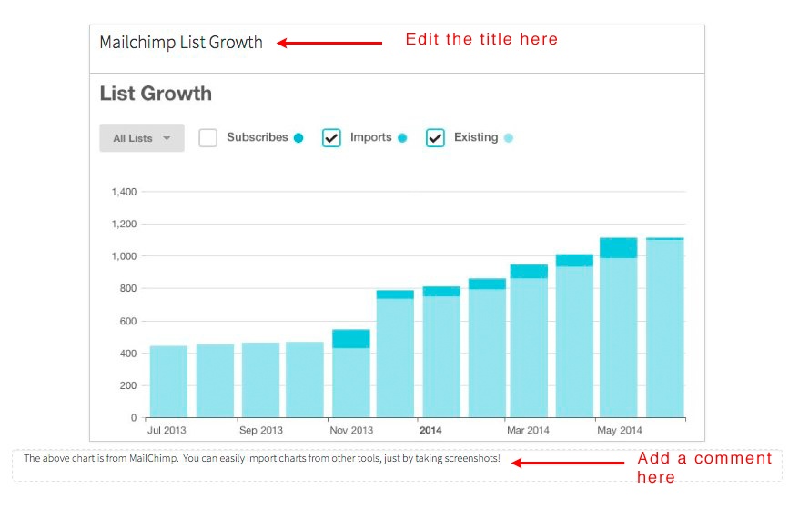The height and width of the screenshot is (509, 799).
Task: Select the Nov 2013 bar with imports
Action: click(x=351, y=374)
